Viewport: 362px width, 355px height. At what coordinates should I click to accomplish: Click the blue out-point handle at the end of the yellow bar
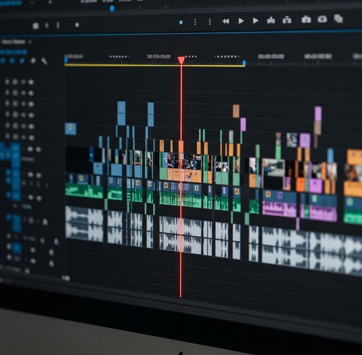tap(244, 63)
